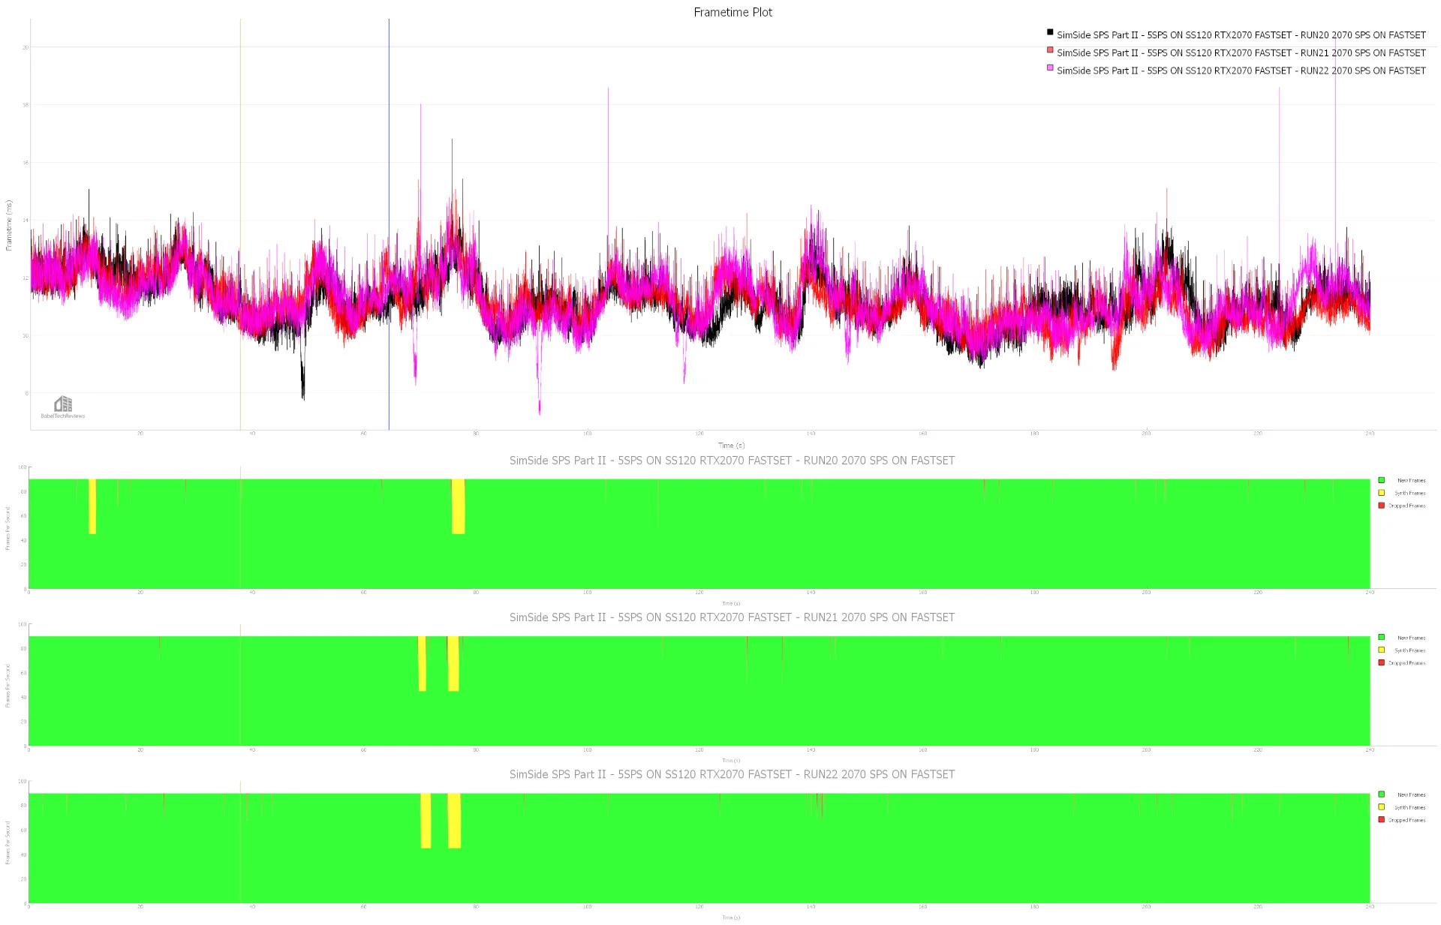Viewport: 1441px width, 925px height.
Task: Click Frames Per Second axis label of RUN20 chart
Action: point(8,528)
